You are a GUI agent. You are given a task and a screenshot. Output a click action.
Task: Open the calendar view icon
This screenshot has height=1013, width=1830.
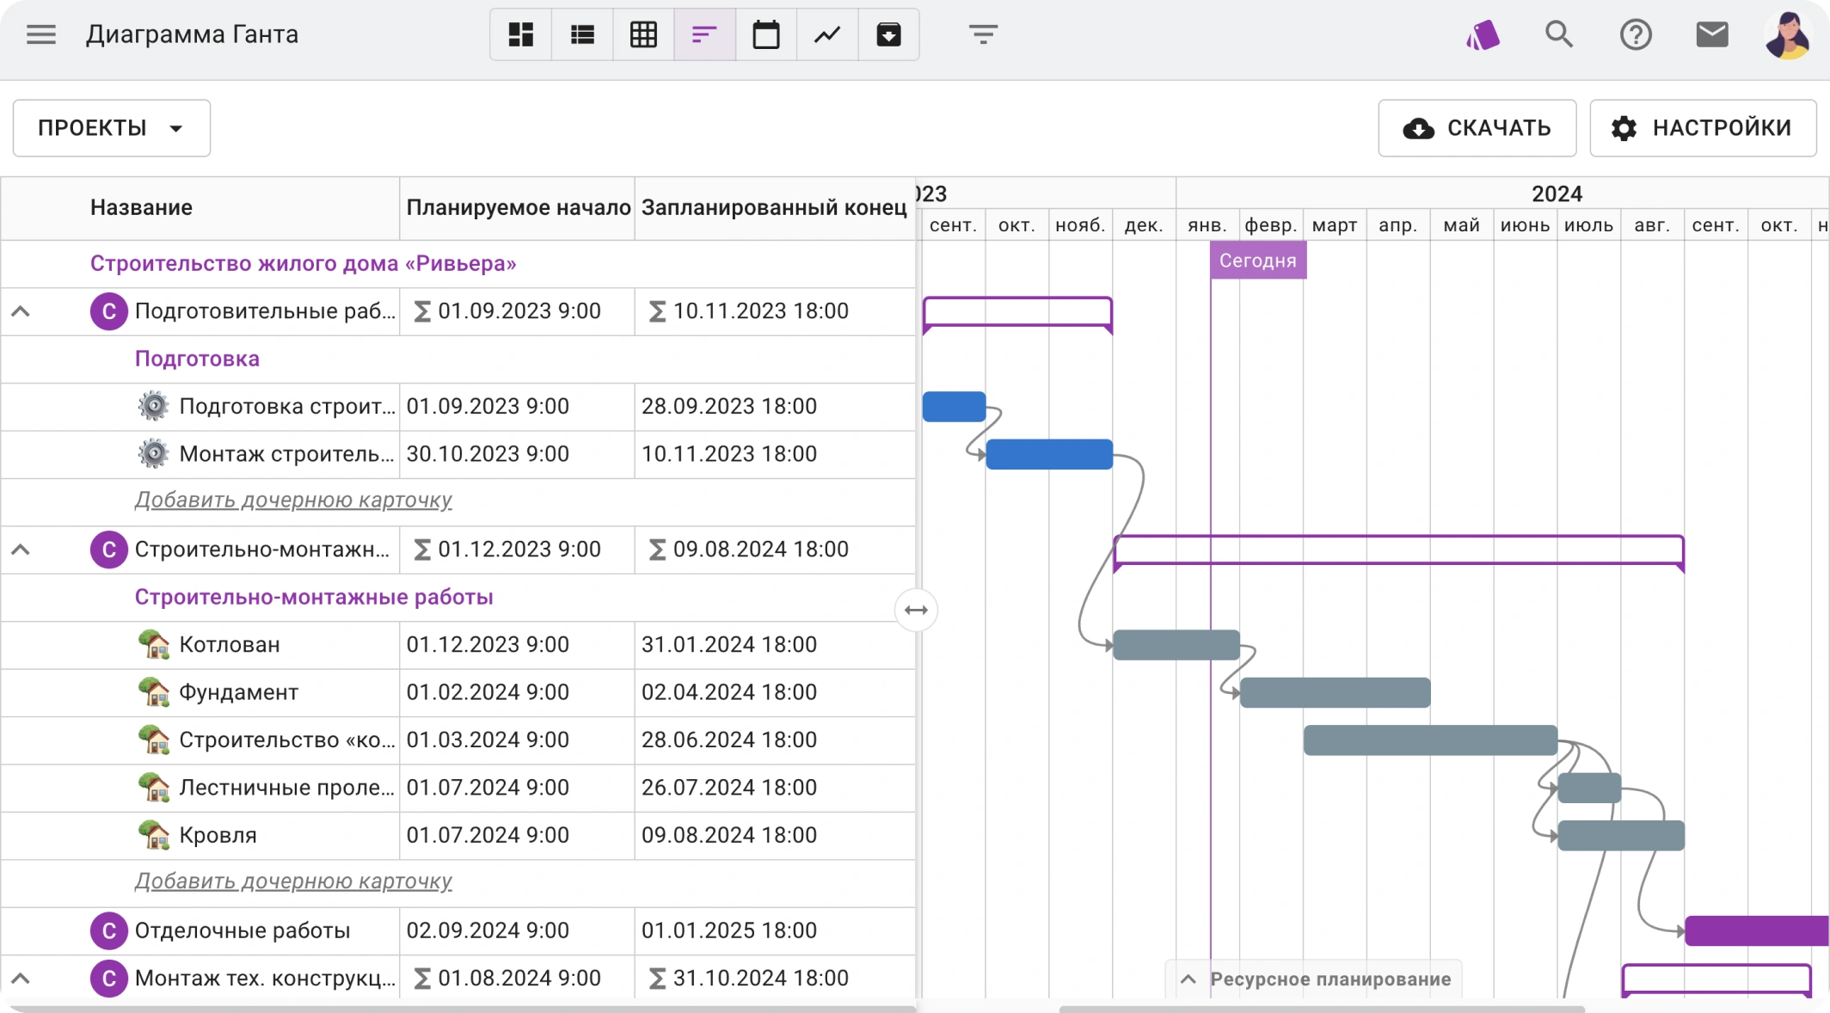coord(765,34)
